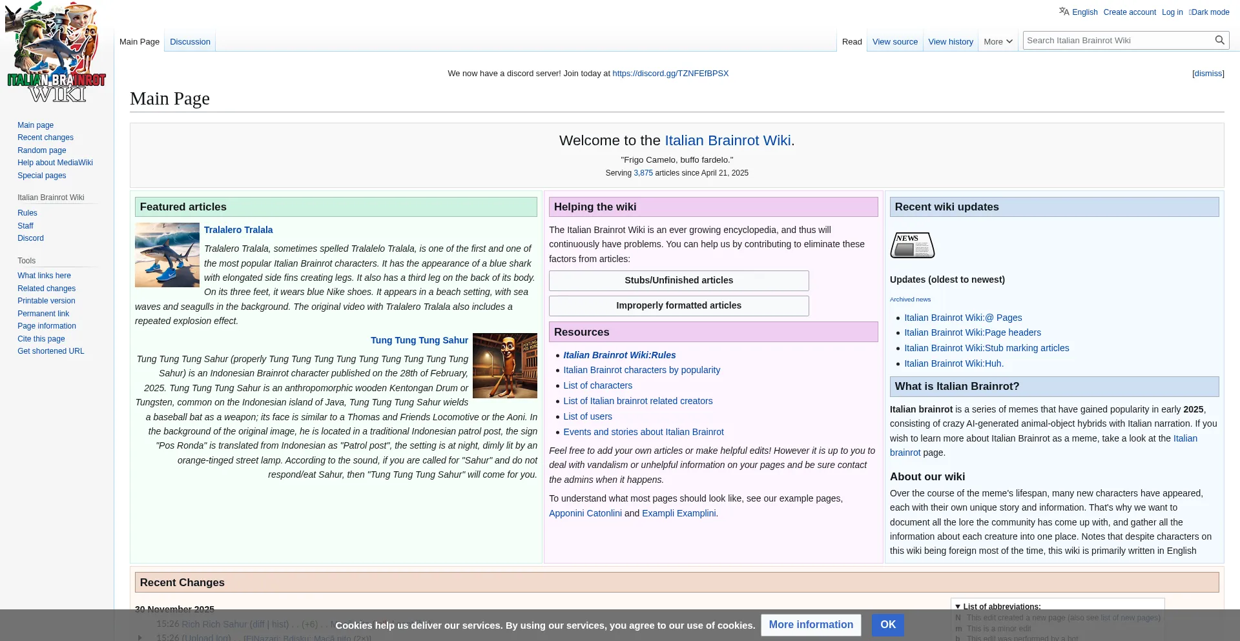The height and width of the screenshot is (641, 1240).
Task: Open the Tralalero Tralala shark thumbnail
Action: click(167, 255)
